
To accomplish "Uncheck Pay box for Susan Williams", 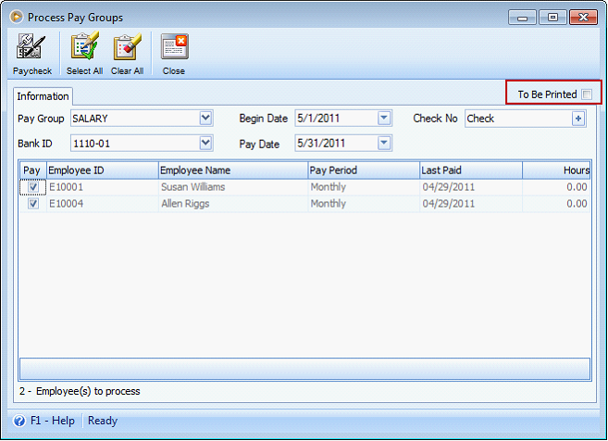I will 33,187.
